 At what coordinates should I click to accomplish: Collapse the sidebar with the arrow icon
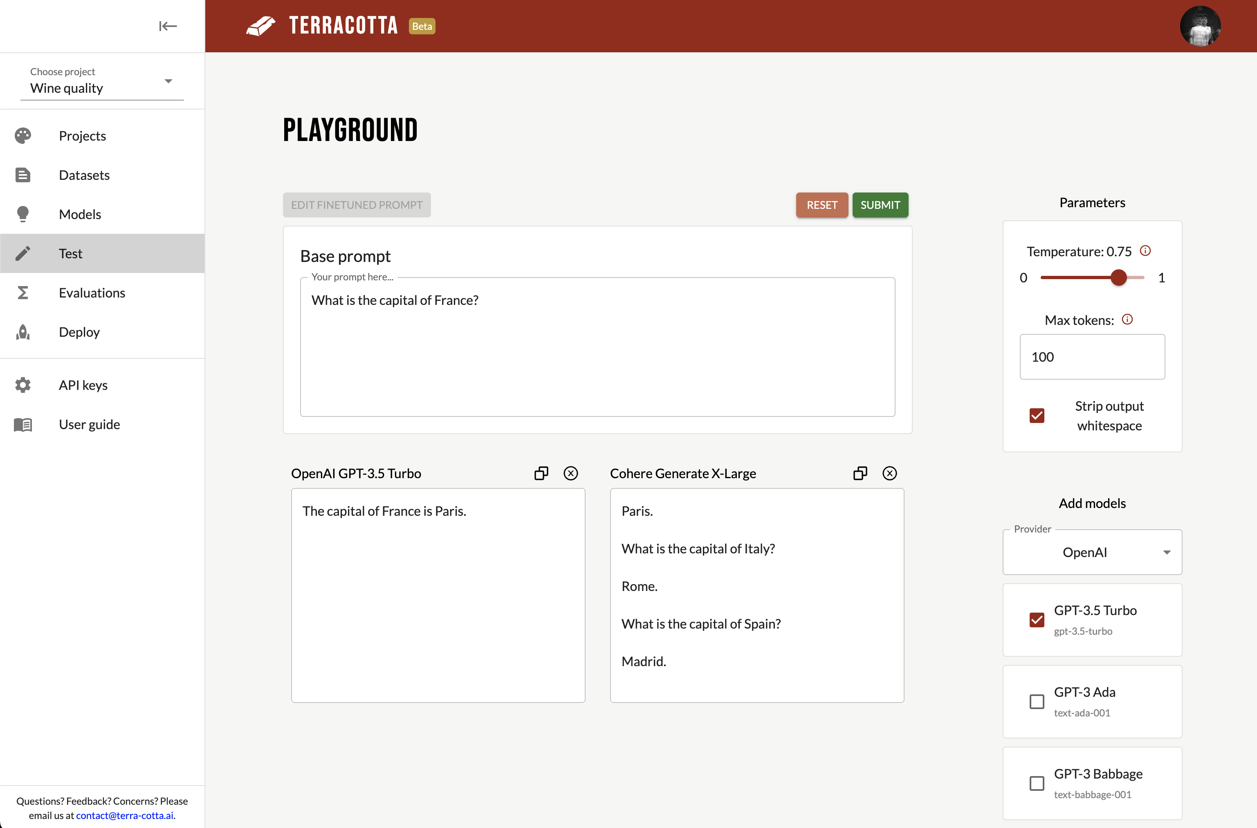(168, 26)
